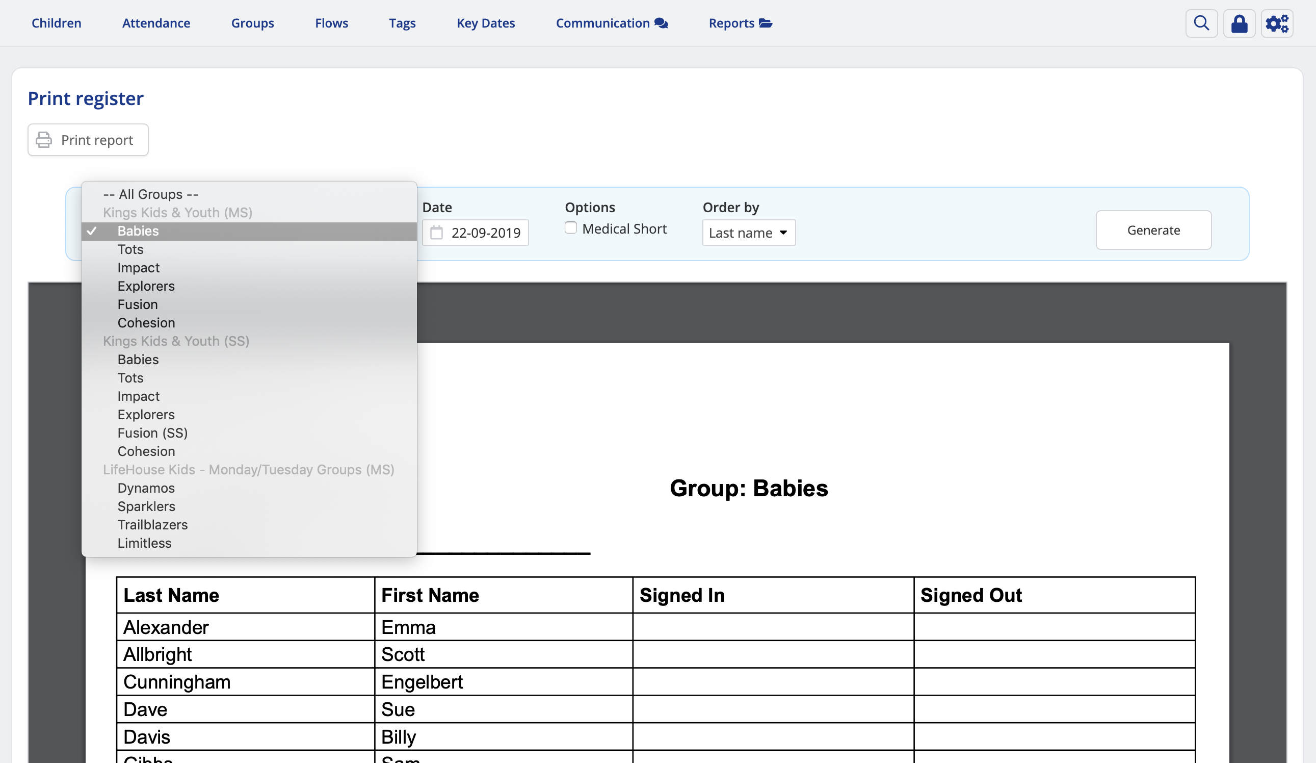Select the Trailblazers group option
The height and width of the screenshot is (763, 1316).
(x=249, y=525)
